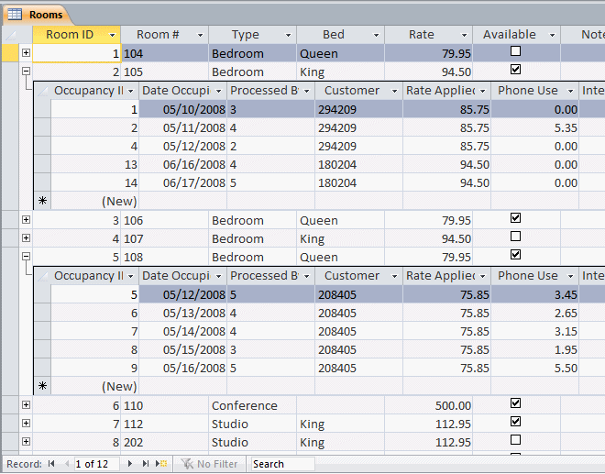Click the date cell 06/16/2008

coord(183,165)
